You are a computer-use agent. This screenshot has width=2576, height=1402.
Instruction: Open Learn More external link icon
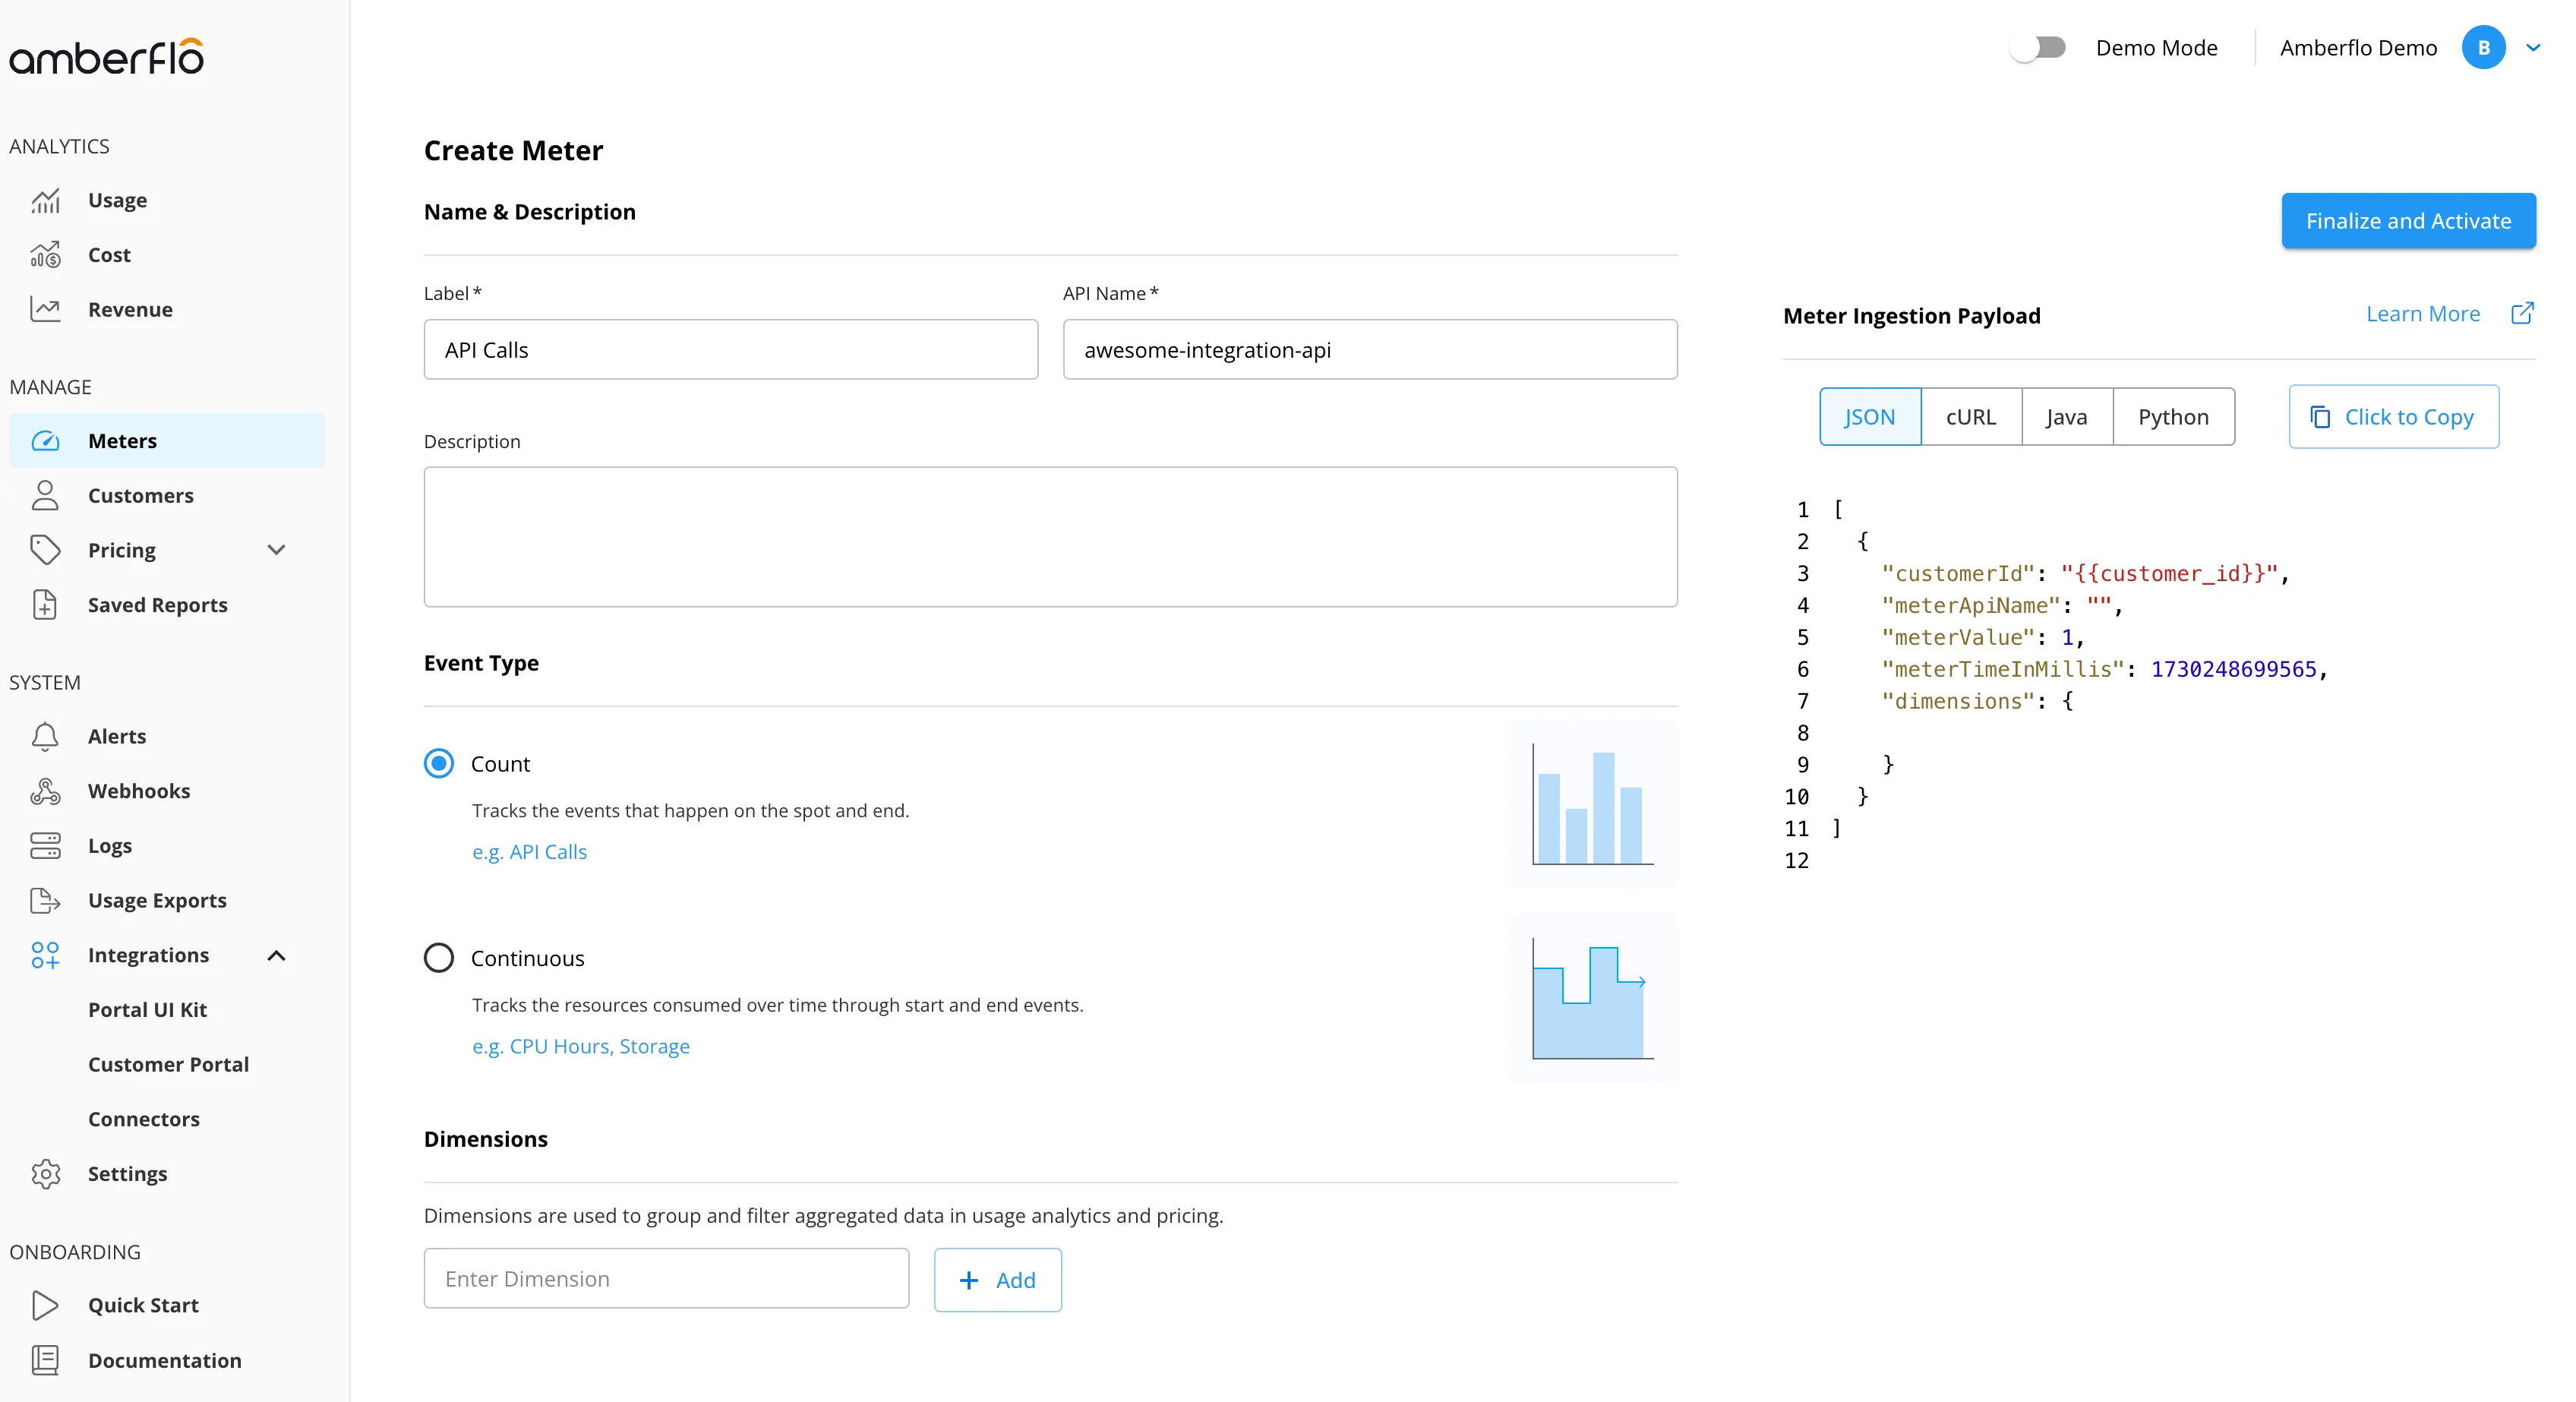pos(2522,314)
